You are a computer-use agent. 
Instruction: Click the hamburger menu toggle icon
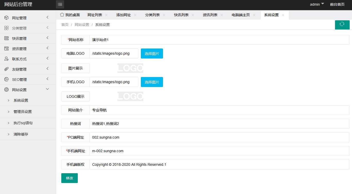pyautogui.click(x=60, y=4)
